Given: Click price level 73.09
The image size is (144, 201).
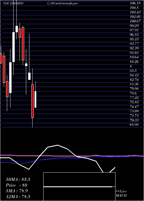Looking at the screenshot, I should coord(134,111).
